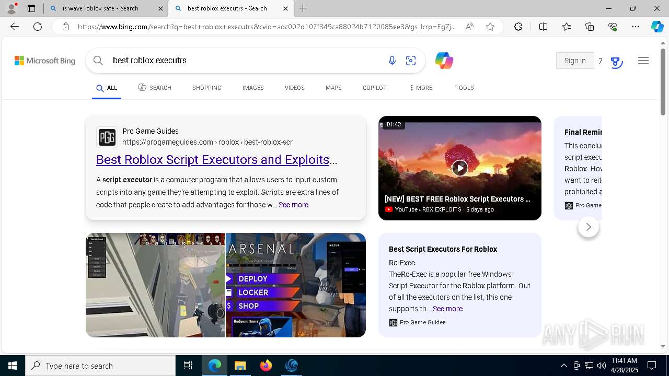This screenshot has height=376, width=669.
Task: Open the Windows notification center
Action: pyautogui.click(x=652, y=366)
